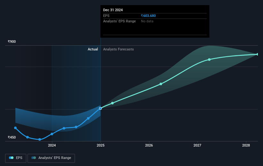Click the Analysts Forecasts section label
This screenshot has width=263, height=166.
point(119,49)
